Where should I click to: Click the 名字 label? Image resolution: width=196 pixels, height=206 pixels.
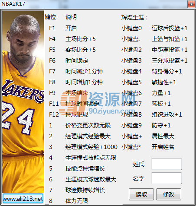coord(139,178)
